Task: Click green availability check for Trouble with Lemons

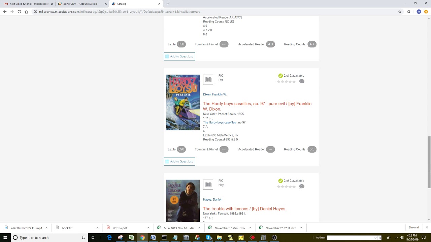Action: 280,181
